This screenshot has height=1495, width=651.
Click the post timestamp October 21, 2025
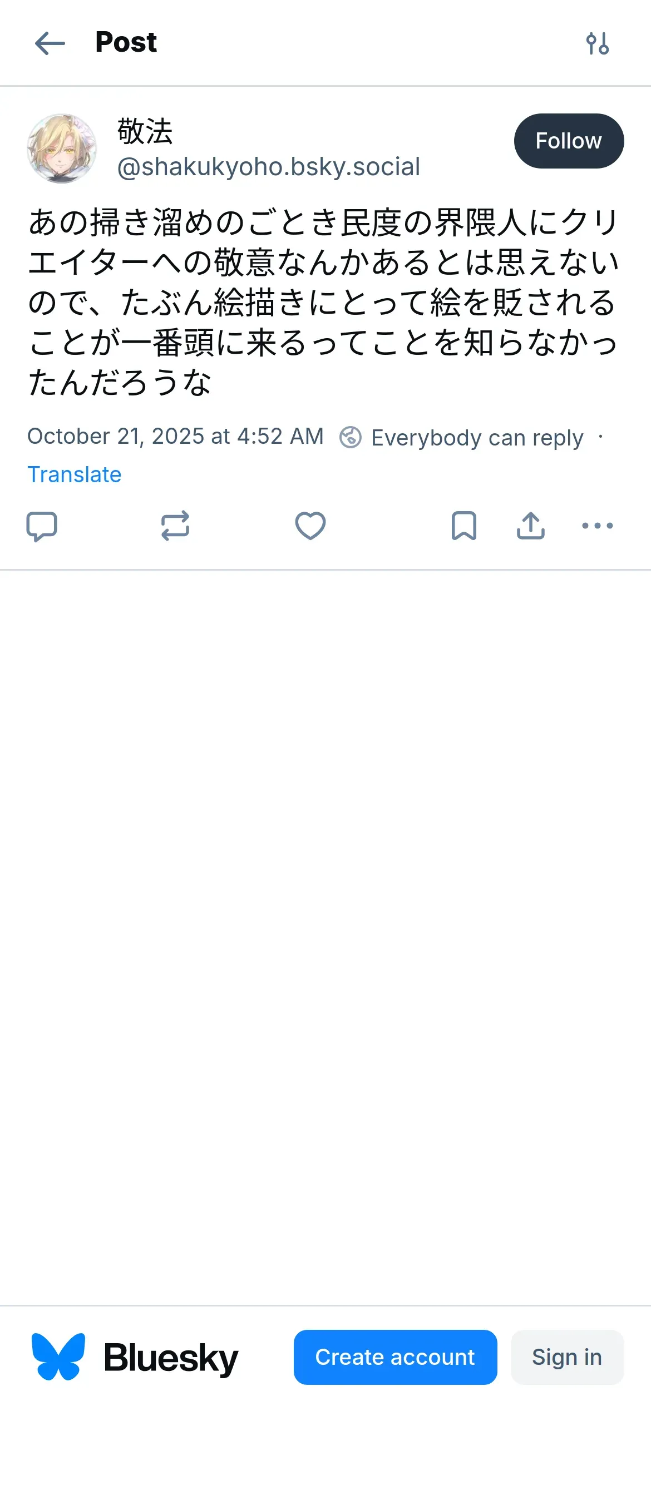(x=175, y=437)
